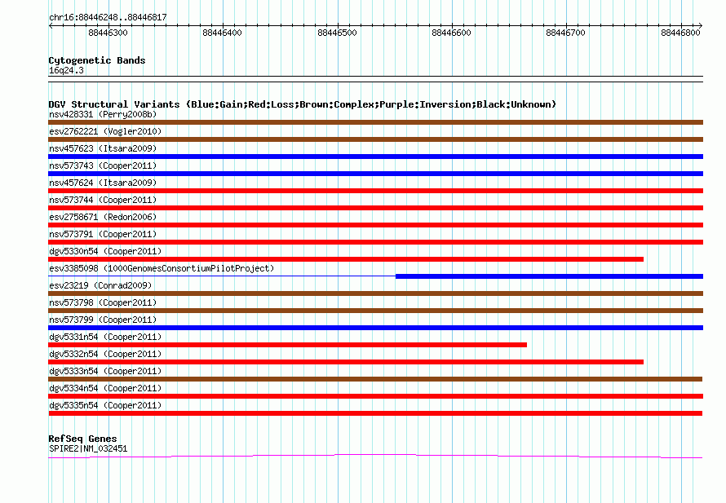Open variant dgv5333n54 (Cooper2011) label

tap(105, 371)
